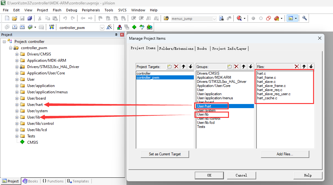Open the controller_pwm target dropdown
Viewport: 333px width, 185px height.
click(102, 28)
